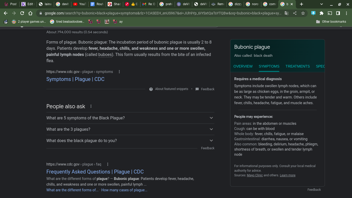
Task: Click Feedback under People also ask
Action: pyautogui.click(x=208, y=148)
